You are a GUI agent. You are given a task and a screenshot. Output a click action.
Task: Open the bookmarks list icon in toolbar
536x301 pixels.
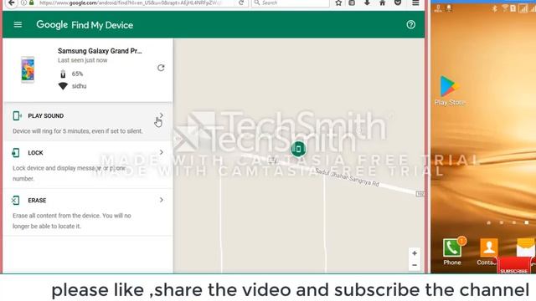352,3
